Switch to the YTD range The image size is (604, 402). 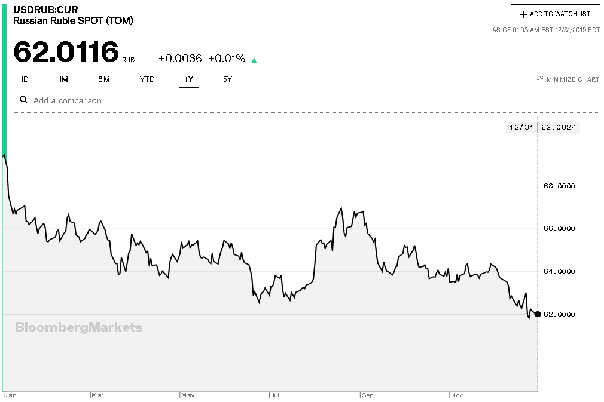147,79
